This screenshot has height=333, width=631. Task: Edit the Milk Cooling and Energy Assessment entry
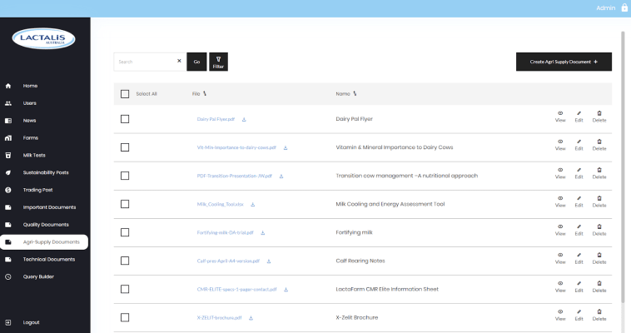point(579,201)
